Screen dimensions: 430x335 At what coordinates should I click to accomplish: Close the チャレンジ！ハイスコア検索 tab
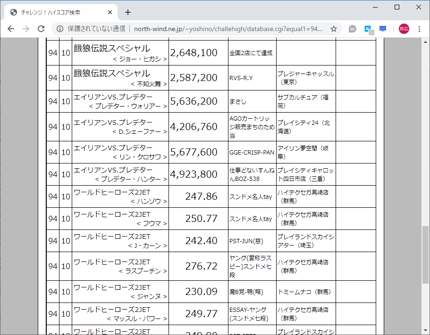pos(110,12)
